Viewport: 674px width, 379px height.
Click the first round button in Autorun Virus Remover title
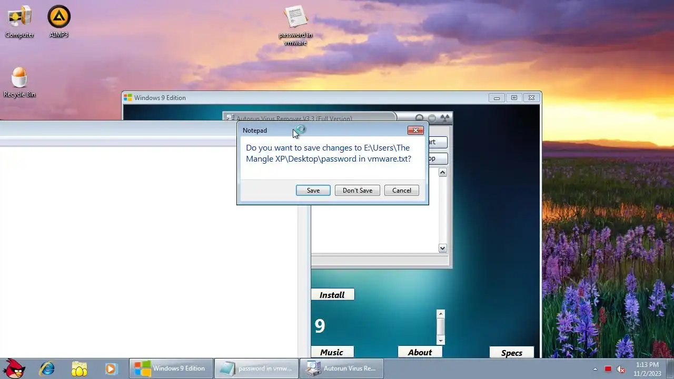tap(419, 118)
